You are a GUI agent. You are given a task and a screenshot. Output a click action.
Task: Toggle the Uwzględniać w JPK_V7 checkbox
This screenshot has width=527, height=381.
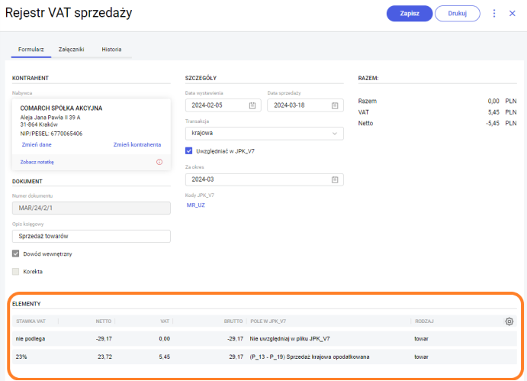tap(189, 150)
